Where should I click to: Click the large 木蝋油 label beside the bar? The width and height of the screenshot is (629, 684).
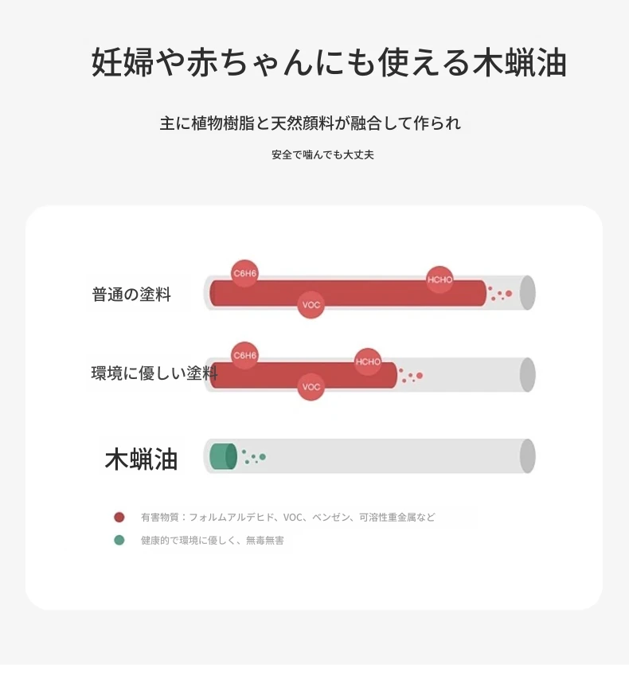point(141,459)
